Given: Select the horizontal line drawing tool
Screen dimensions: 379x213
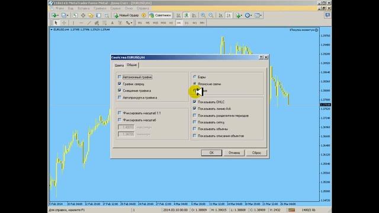Looking at the screenshot, I should [x=81, y=23].
